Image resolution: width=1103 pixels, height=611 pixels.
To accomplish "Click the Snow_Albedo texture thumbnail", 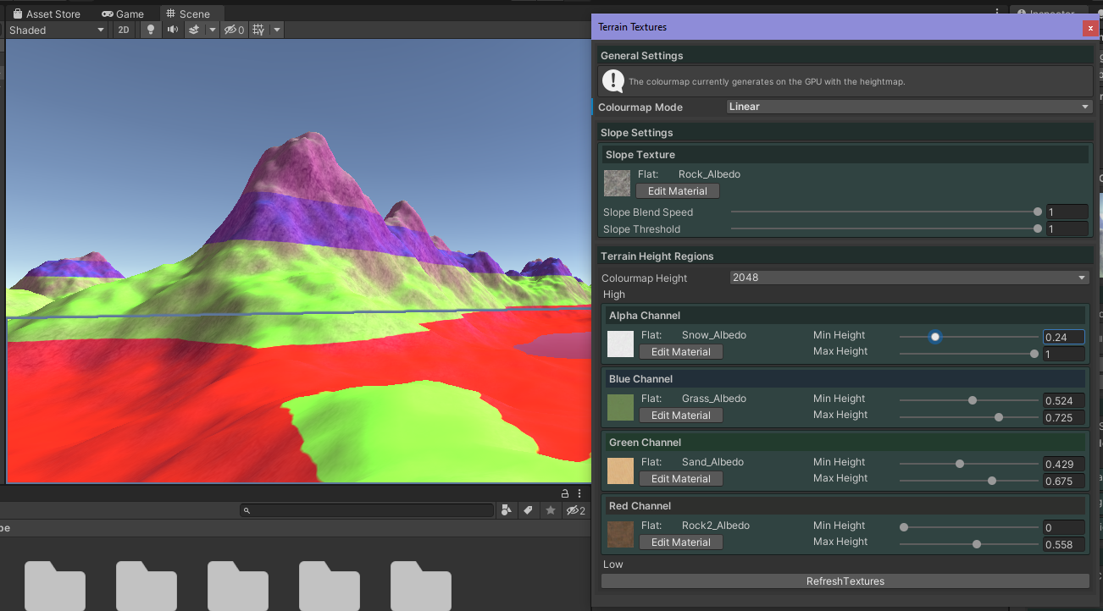I will click(620, 344).
